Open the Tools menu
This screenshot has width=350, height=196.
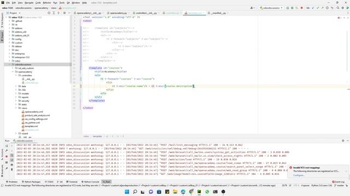pyautogui.click(x=62, y=3)
